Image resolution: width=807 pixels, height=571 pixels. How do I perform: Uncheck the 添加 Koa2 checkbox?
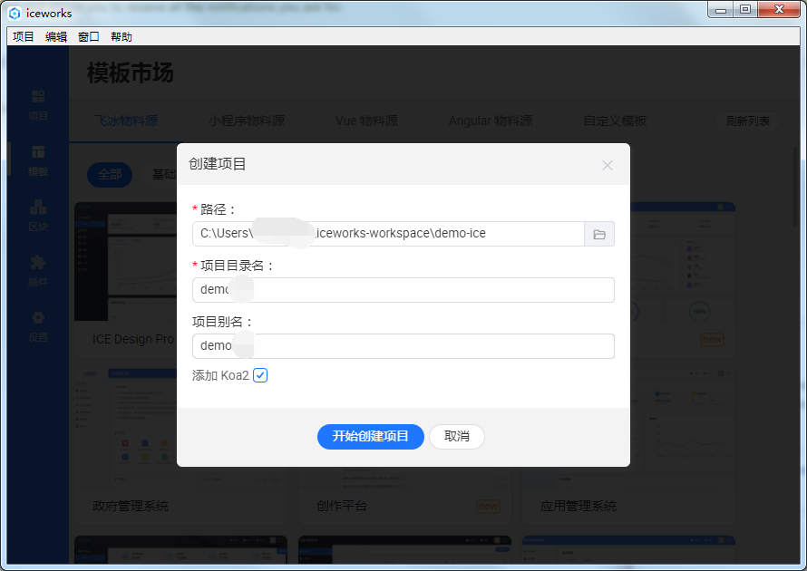pyautogui.click(x=260, y=374)
